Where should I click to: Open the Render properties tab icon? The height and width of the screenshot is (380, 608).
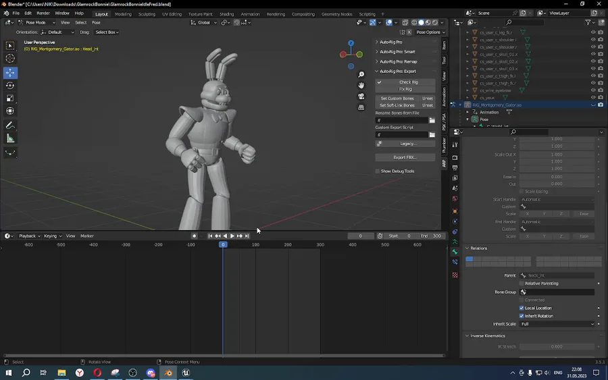(455, 158)
